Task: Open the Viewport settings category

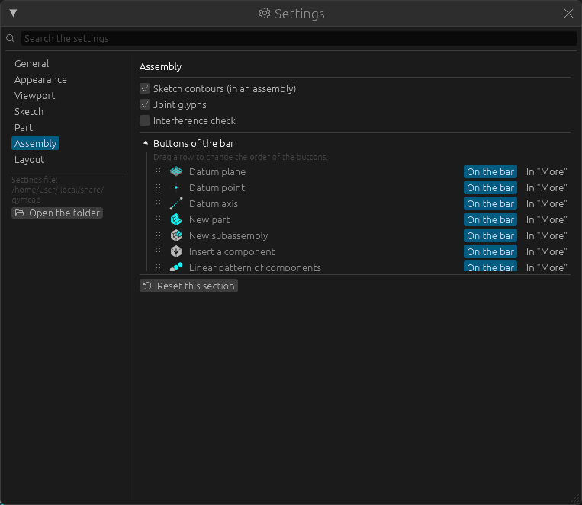Action: click(x=34, y=95)
